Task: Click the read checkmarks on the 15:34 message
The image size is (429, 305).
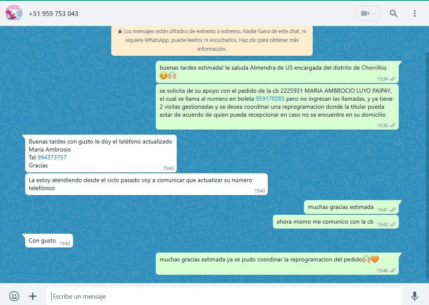Action: pos(392,78)
